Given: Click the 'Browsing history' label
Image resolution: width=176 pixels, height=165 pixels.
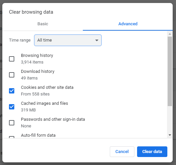Looking at the screenshot, I should click(37, 56).
